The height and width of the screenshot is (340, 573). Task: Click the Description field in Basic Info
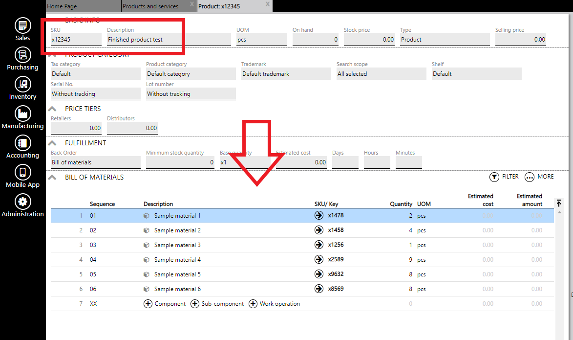[169, 40]
